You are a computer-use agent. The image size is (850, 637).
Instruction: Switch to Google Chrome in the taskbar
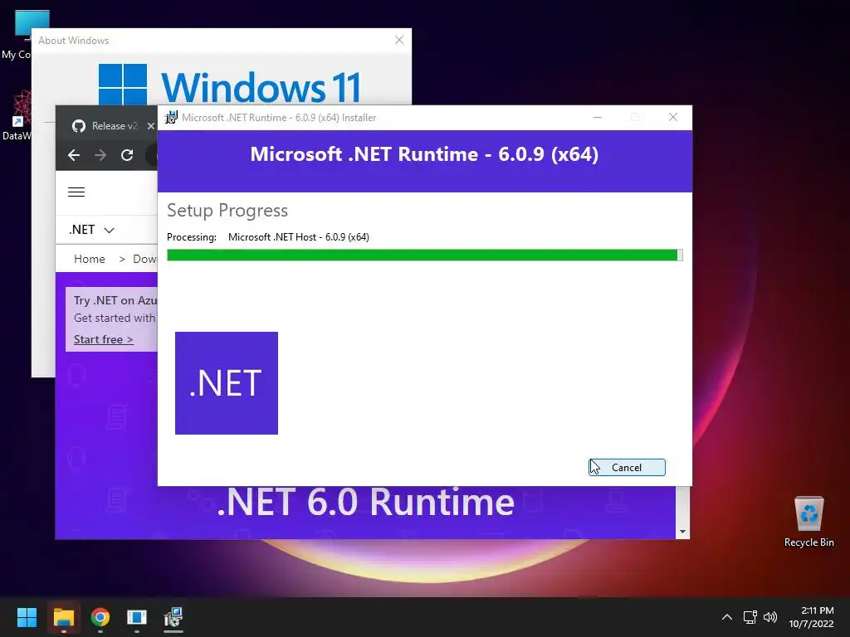[x=100, y=617]
